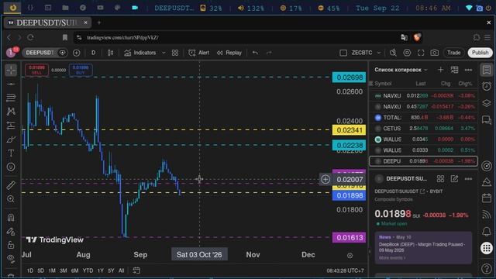Enter fullscreen chart mode
Screen dimensions: 496x279
coord(421,53)
